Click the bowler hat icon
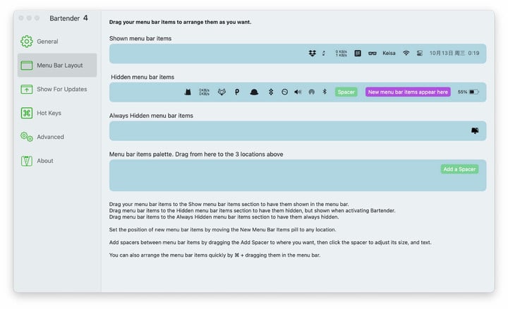Screen dimensions: 508x309 pos(254,92)
